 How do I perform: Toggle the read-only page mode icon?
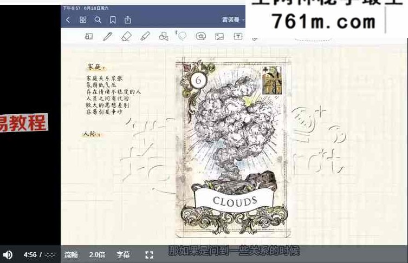[x=89, y=36]
